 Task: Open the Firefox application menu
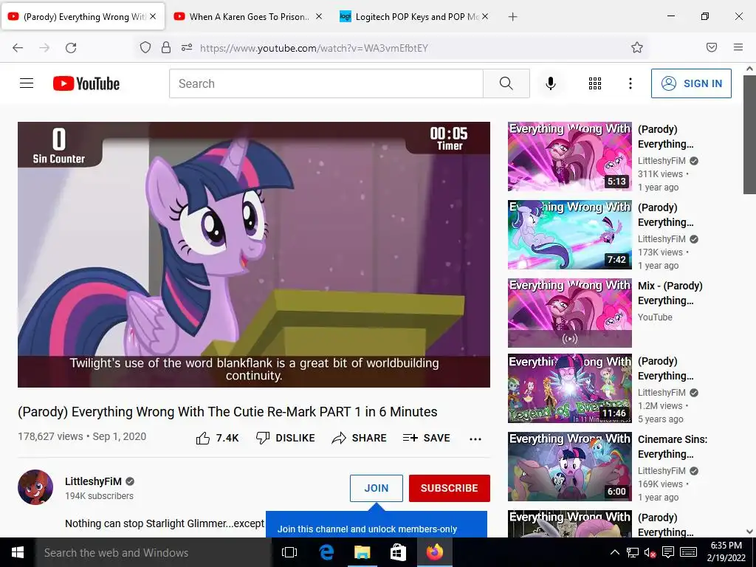(x=738, y=47)
